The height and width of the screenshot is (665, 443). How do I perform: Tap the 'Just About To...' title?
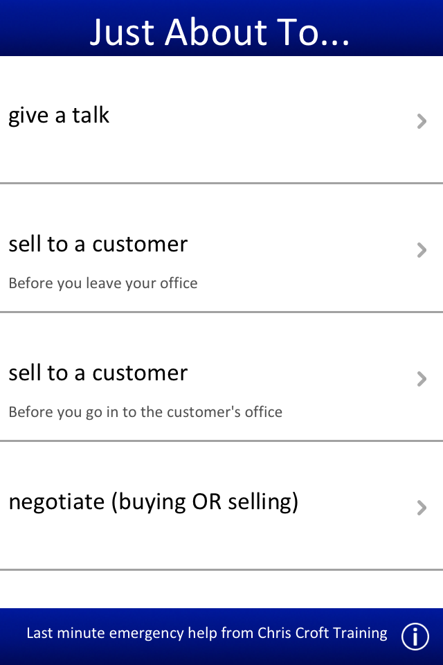pyautogui.click(x=220, y=32)
